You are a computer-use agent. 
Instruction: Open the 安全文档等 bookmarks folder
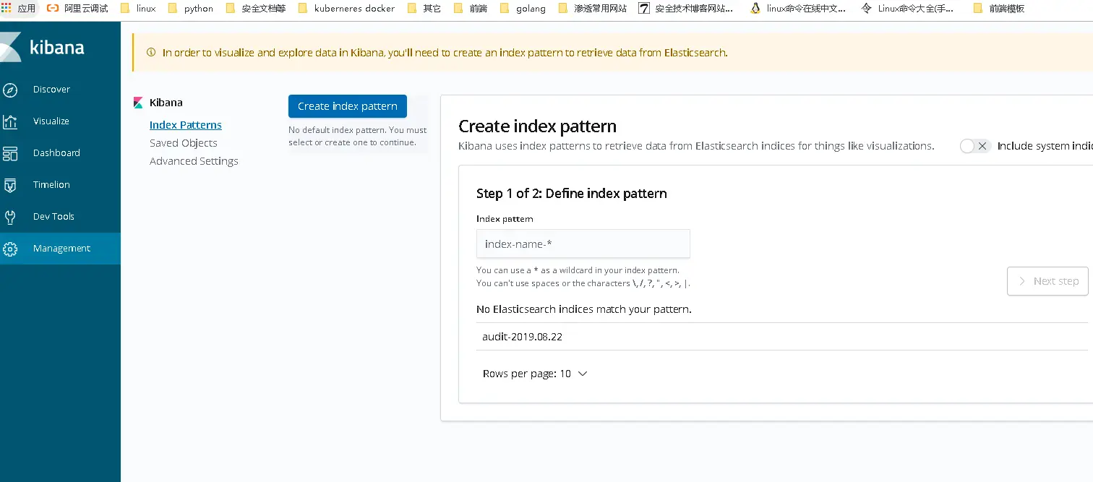tap(256, 9)
